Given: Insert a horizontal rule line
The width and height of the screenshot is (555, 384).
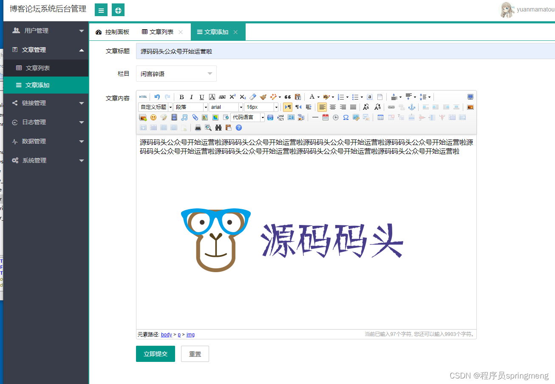Looking at the screenshot, I should point(315,117).
